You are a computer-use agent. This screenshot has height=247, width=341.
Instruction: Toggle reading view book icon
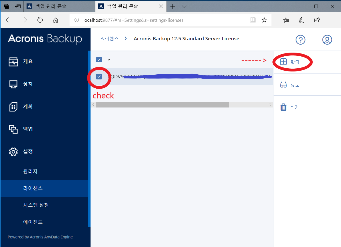[x=253, y=20]
